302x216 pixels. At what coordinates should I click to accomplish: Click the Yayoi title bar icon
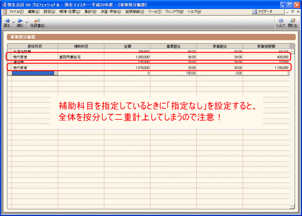point(4,5)
